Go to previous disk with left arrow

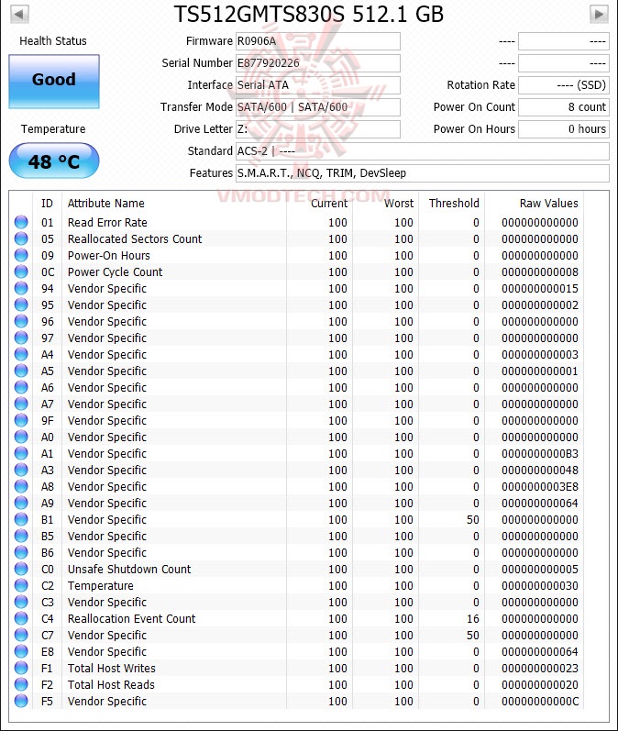click(19, 14)
